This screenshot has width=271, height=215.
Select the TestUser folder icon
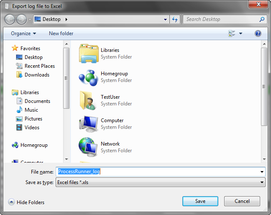pyautogui.click(x=88, y=100)
